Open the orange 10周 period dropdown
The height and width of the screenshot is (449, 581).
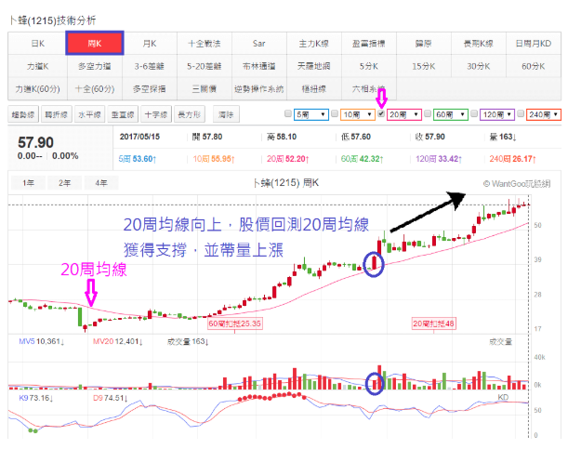pyautogui.click(x=358, y=114)
